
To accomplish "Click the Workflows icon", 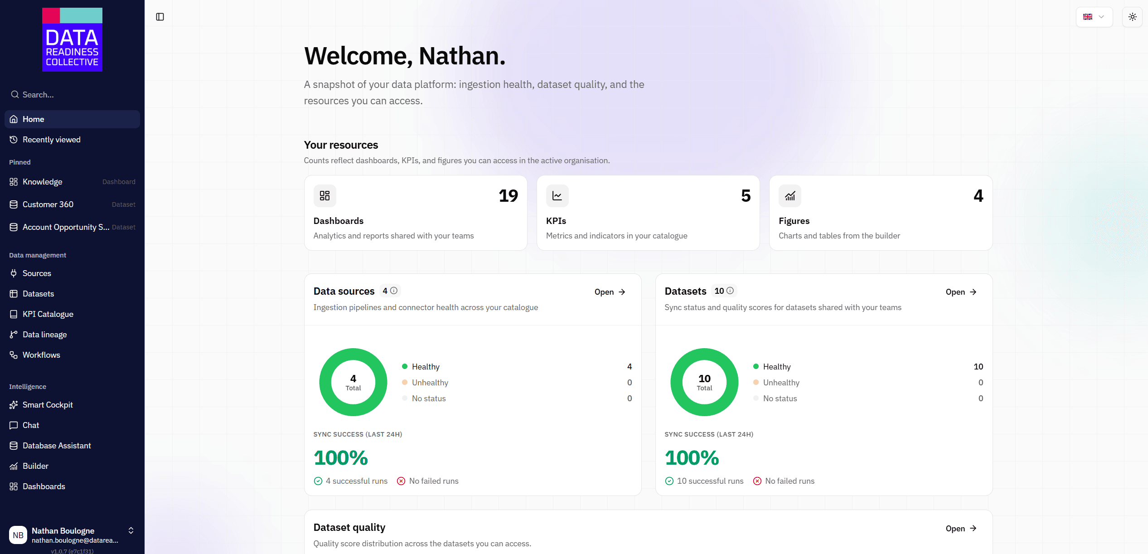I will [14, 355].
